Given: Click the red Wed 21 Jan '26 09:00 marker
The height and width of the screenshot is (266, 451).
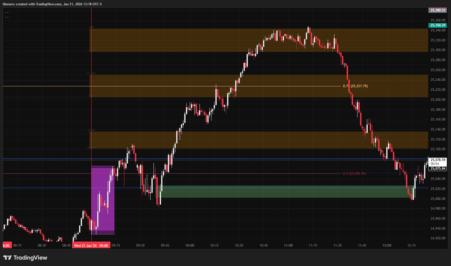Looking at the screenshot, I should coord(91,245).
